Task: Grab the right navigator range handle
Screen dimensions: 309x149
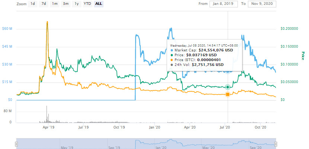Action: click(x=276, y=144)
